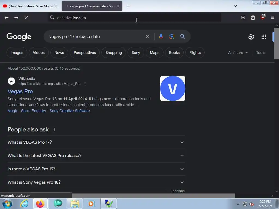Close the Shuric Scan Movie tab

56,6
